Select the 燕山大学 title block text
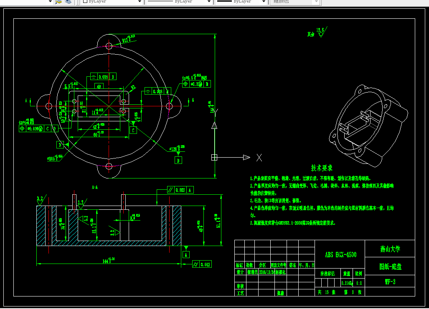The width and height of the screenshot is (429, 309). [x=390, y=249]
